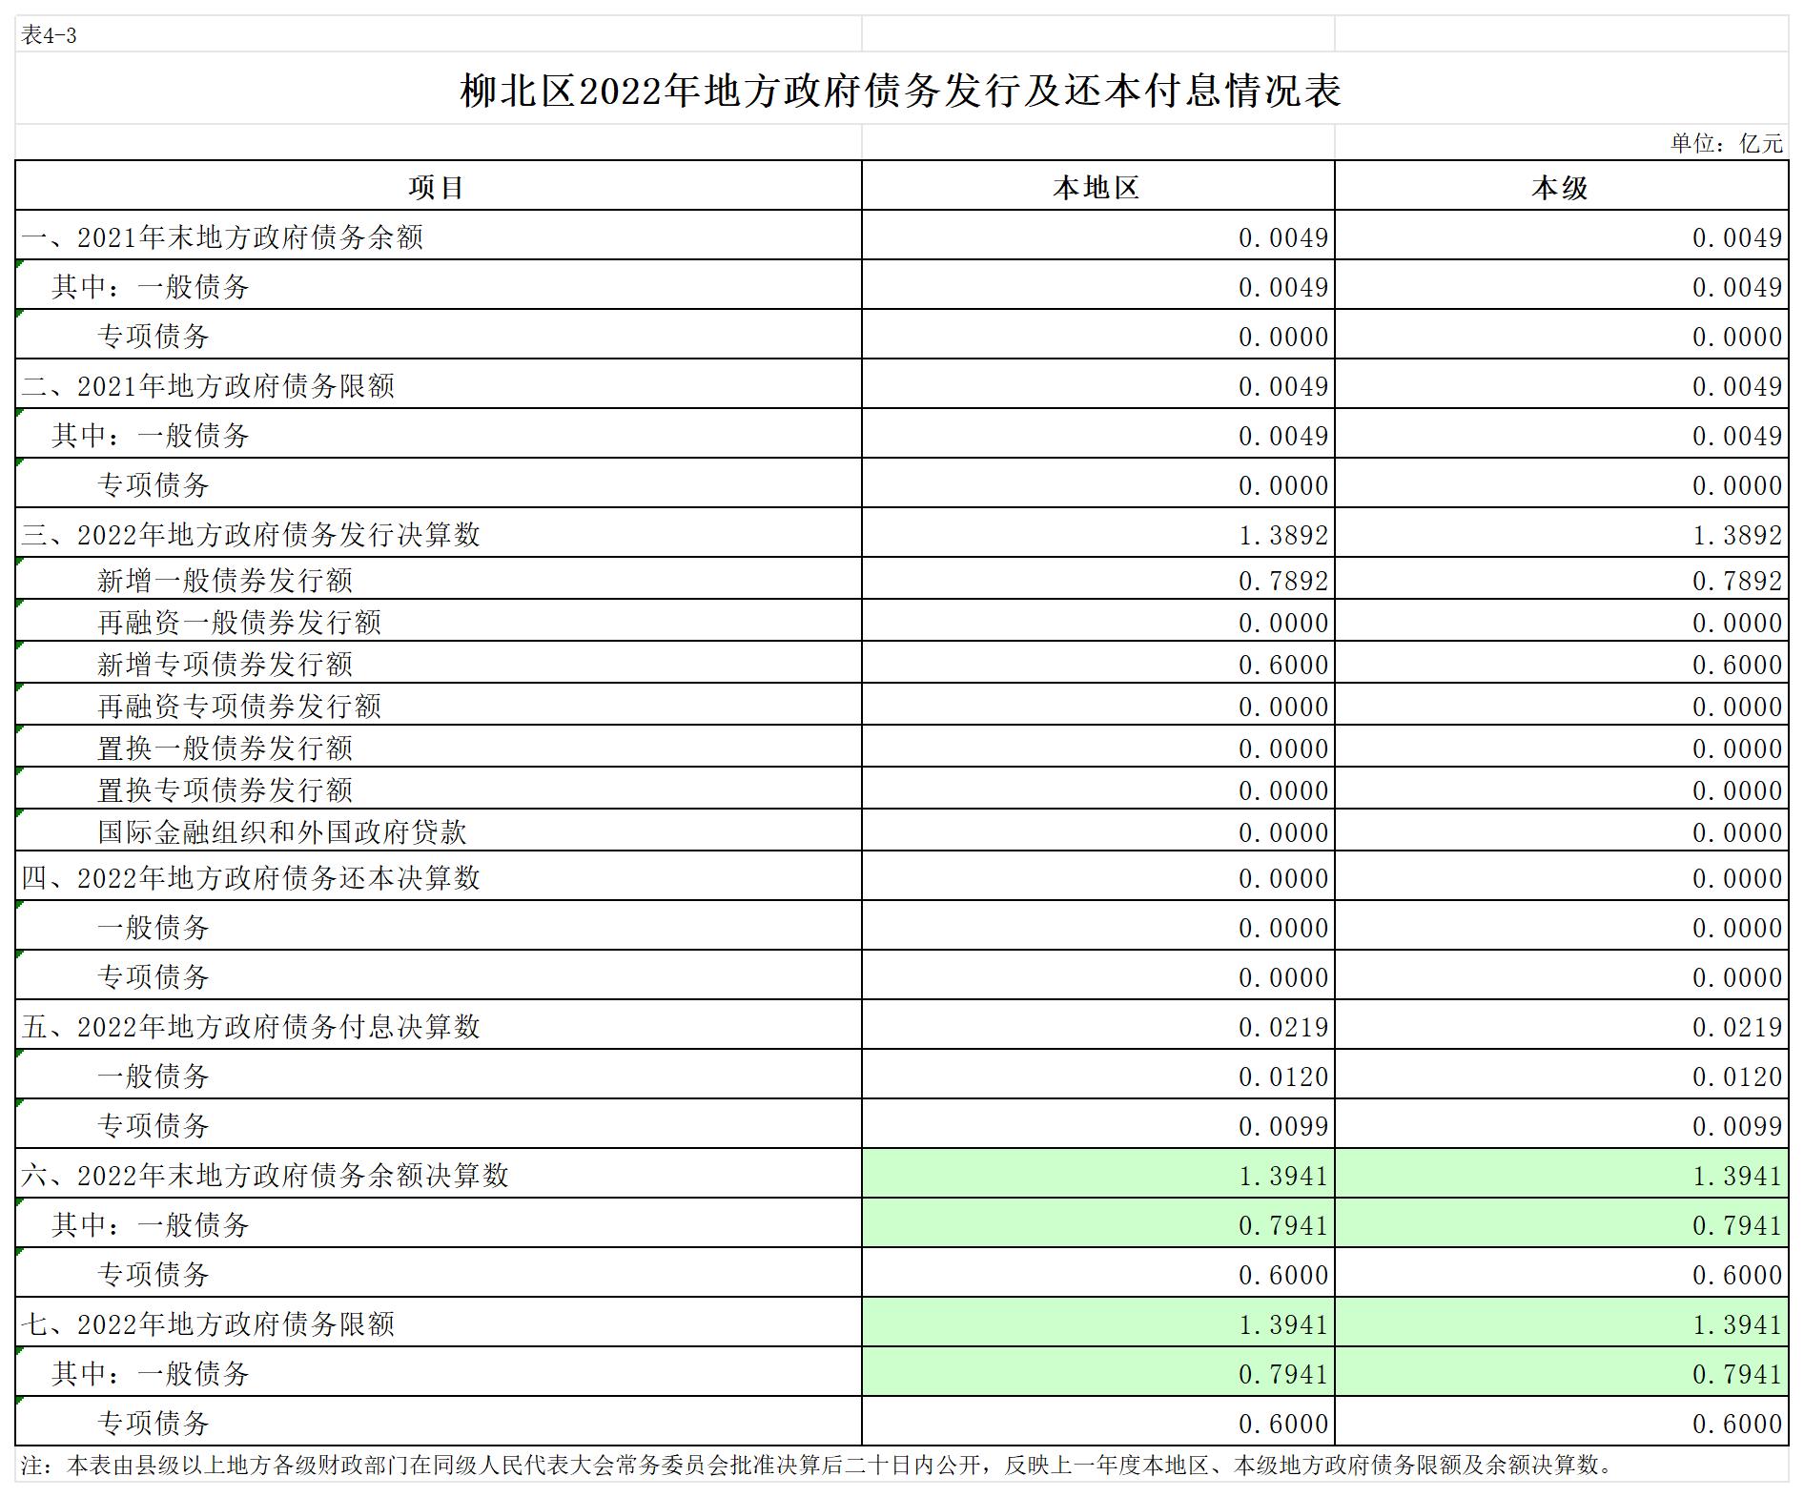Select 本级 value 0.6000 for 新增专项债券发行额

coord(1561,663)
